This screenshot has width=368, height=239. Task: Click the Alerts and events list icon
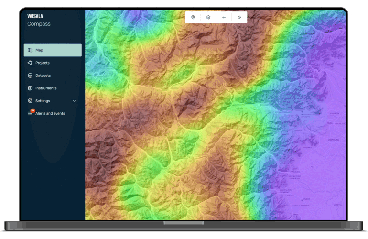pyautogui.click(x=30, y=114)
